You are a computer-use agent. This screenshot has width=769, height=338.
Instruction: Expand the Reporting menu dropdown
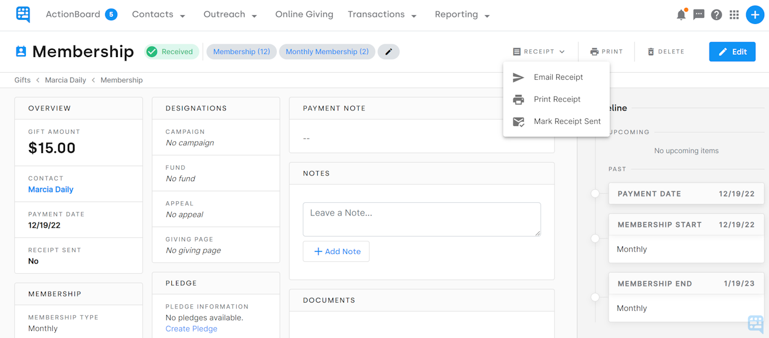click(x=487, y=16)
